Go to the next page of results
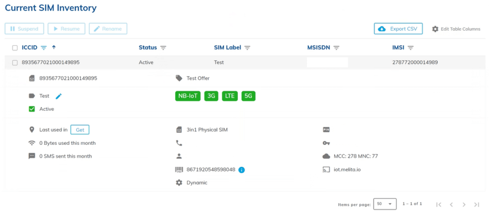Screen dimensions: 492x211 [464, 204]
